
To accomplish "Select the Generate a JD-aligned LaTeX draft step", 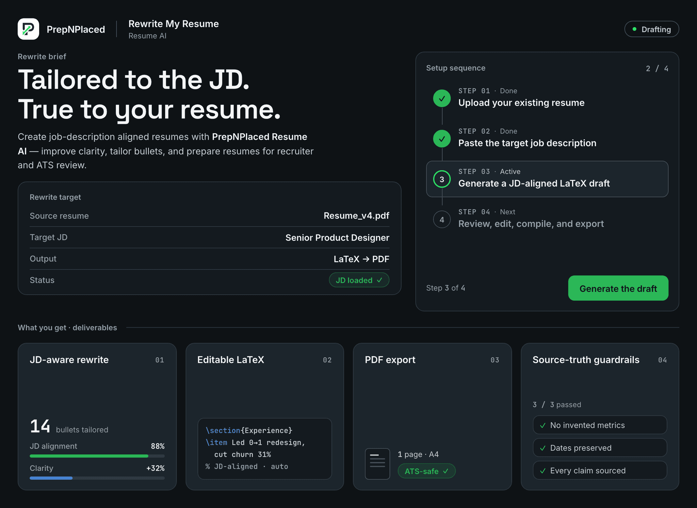I will click(x=547, y=179).
